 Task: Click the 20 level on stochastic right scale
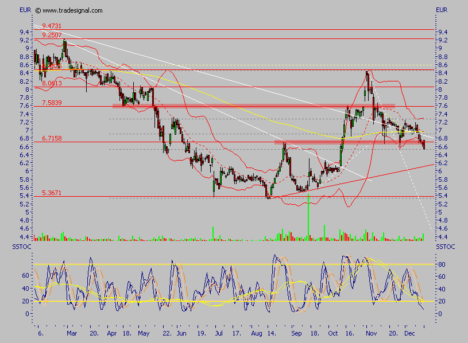(x=442, y=301)
